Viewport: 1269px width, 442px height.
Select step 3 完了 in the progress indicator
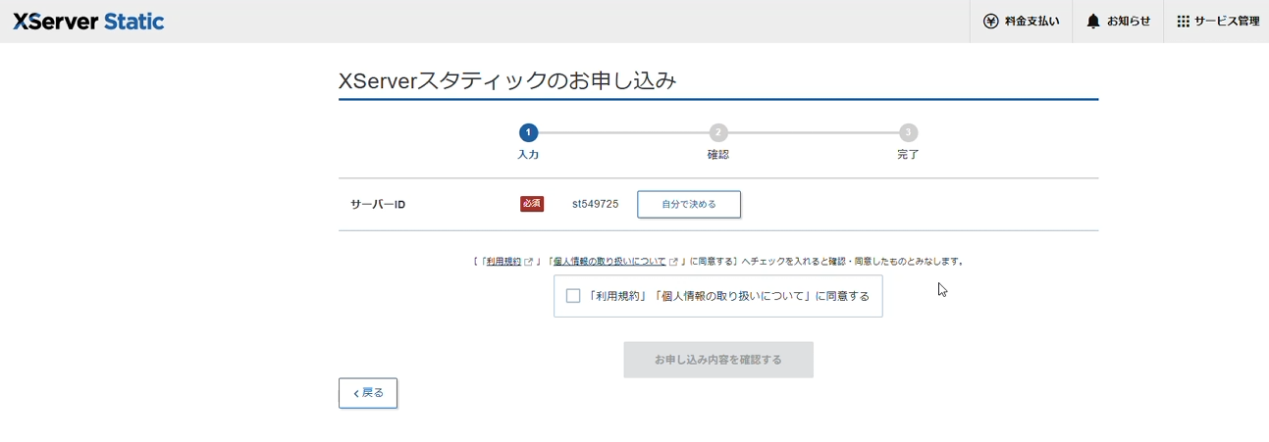pos(909,132)
